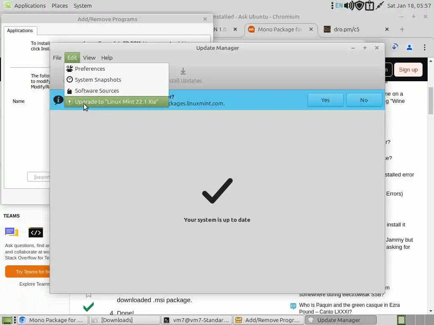Close the Update Manager window
Viewport: 434px width, 325px height.
pyautogui.click(x=377, y=48)
